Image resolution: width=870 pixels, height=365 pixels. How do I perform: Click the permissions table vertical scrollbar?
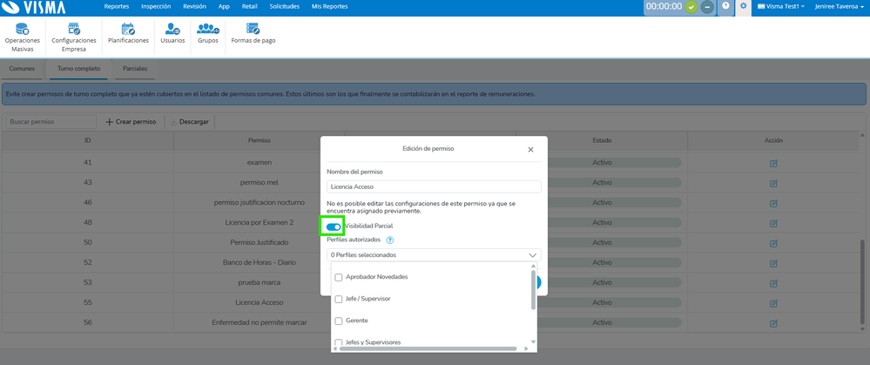861,284
